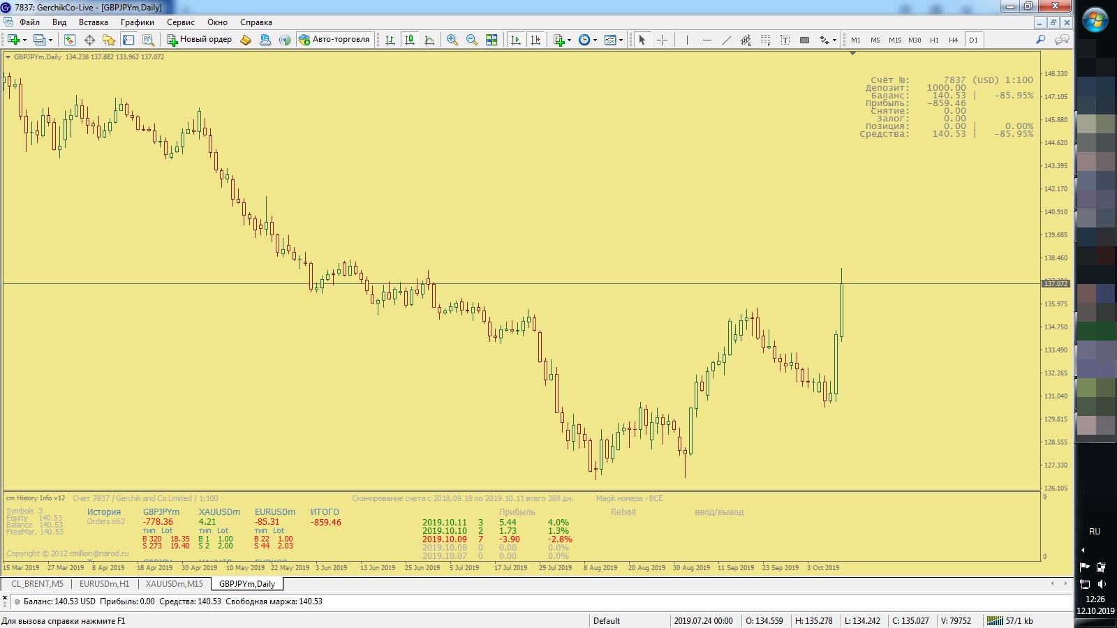Show the Navigator panel
Viewport: 1117px width, 628px height.
(109, 40)
